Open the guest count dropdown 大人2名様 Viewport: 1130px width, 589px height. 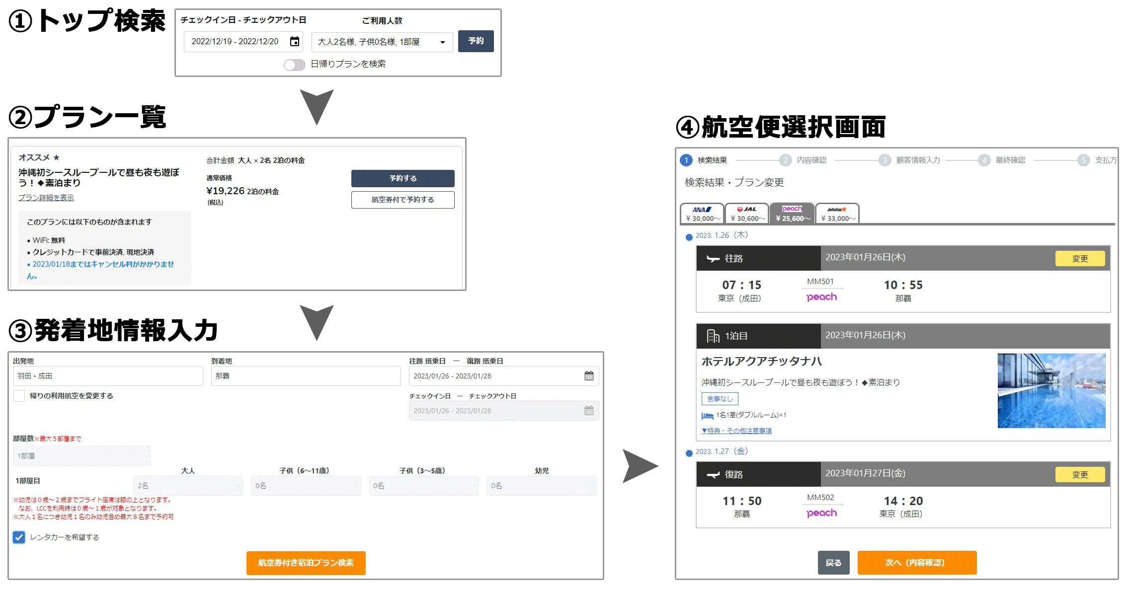click(x=382, y=42)
